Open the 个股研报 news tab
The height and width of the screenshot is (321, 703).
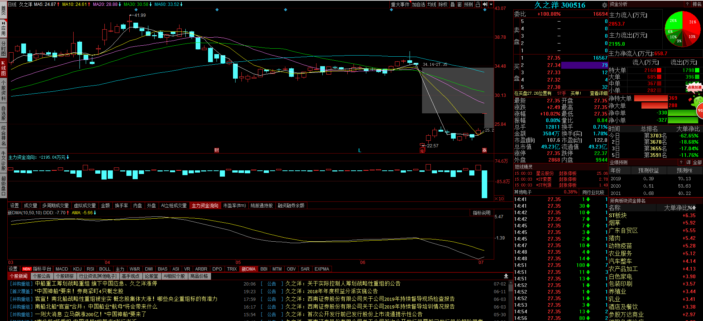point(65,276)
